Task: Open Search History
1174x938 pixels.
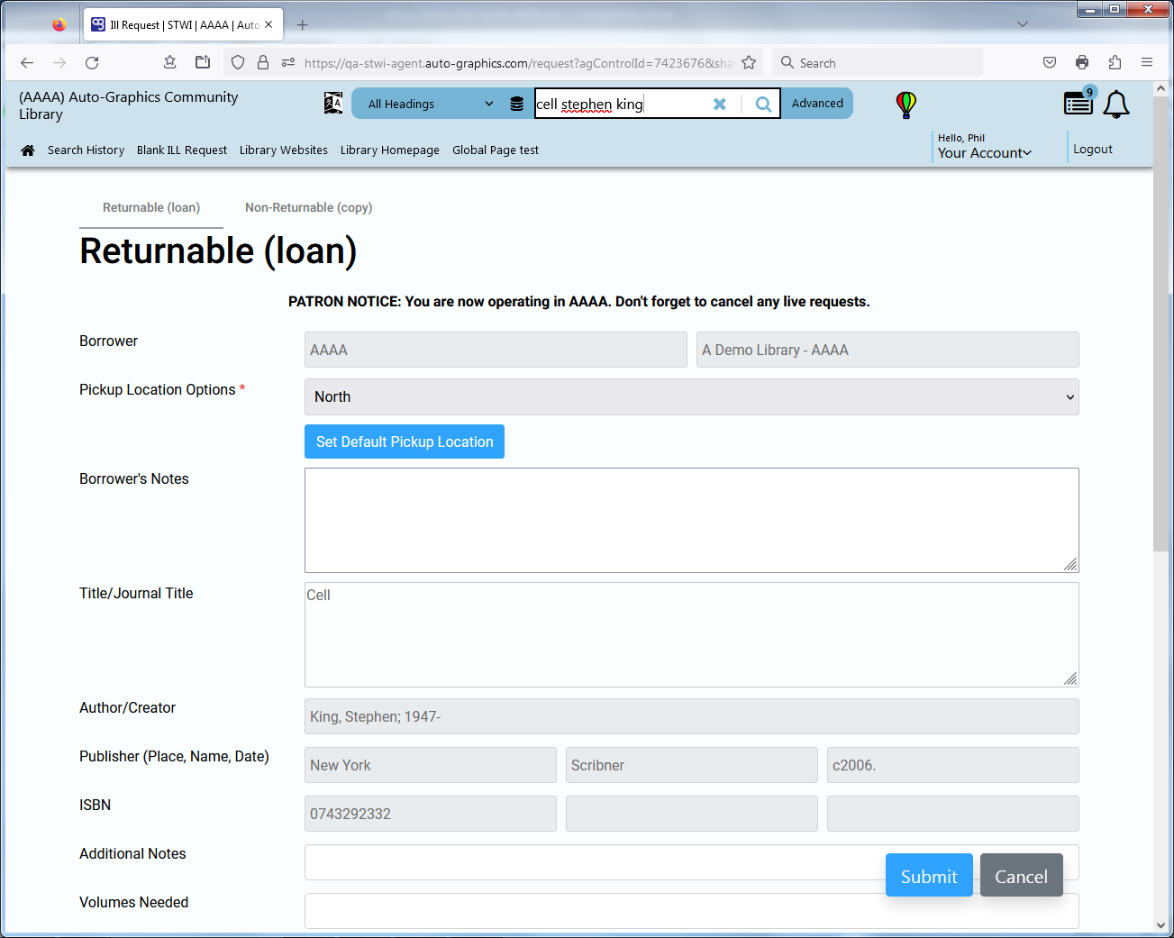Action: [86, 150]
